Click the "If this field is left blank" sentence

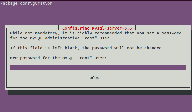click(44, 48)
